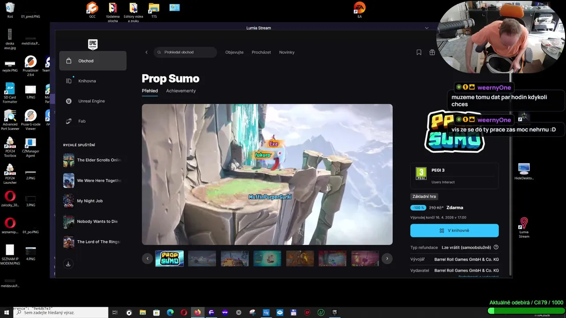The height and width of the screenshot is (318, 566).
Task: Select the fifth media thumbnail in carousel
Action: click(x=300, y=259)
